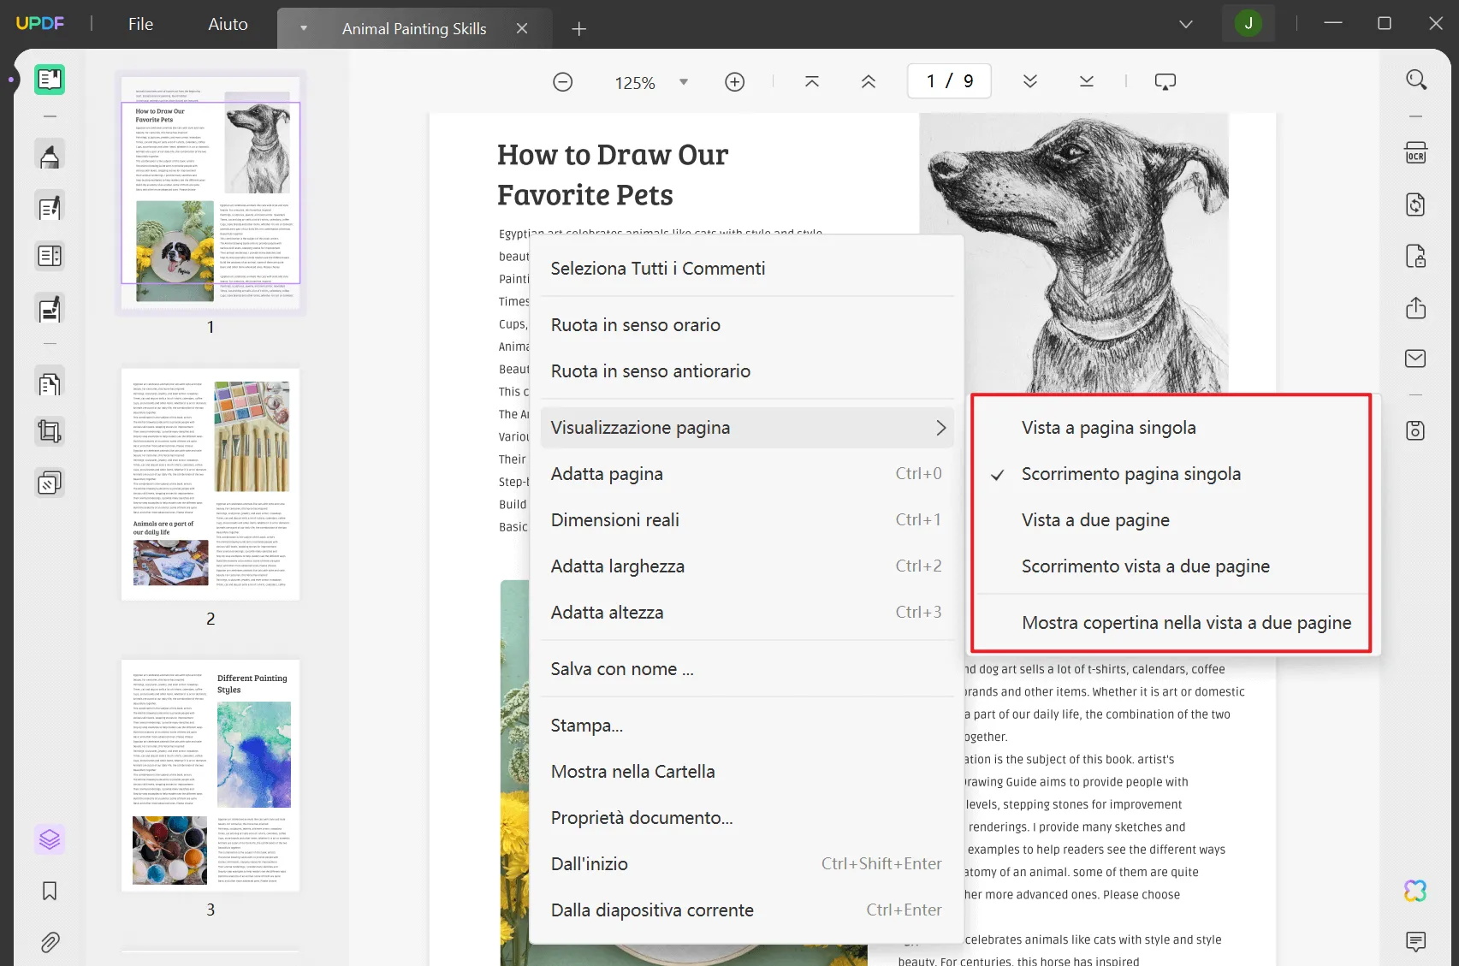Open the Protect PDF lock icon
The image size is (1459, 966).
(x=1416, y=256)
